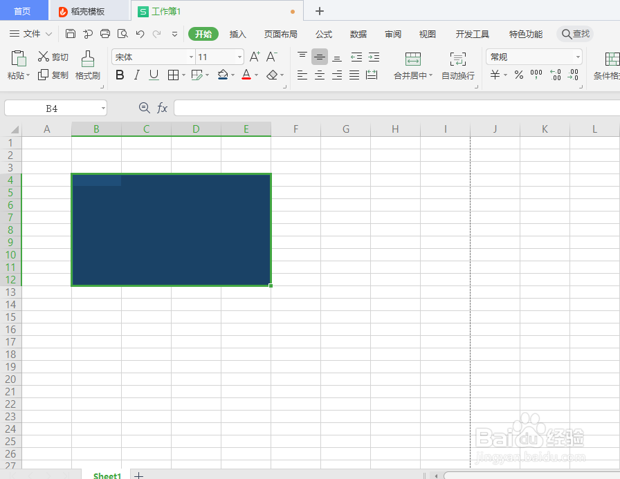The height and width of the screenshot is (479, 620).
Task: Toggle bold formatting
Action: click(120, 75)
